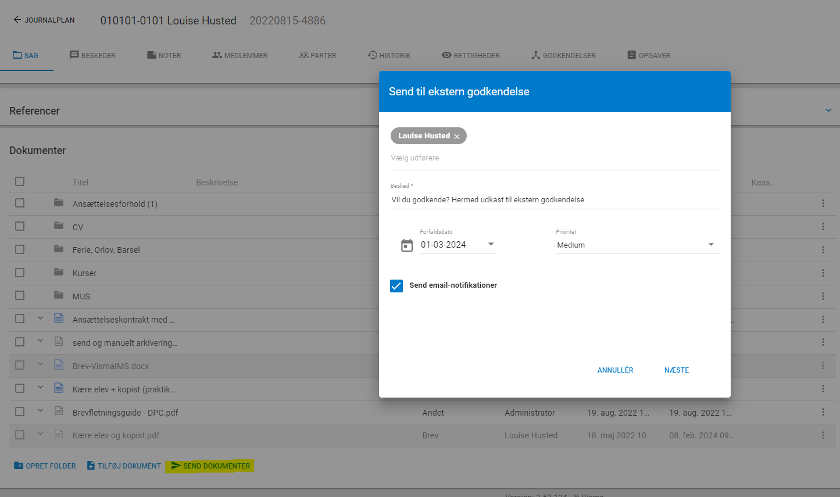Open the three-dot menu for Brevfletningsguide - DPC.pdf
The image size is (840, 497).
[x=823, y=412]
